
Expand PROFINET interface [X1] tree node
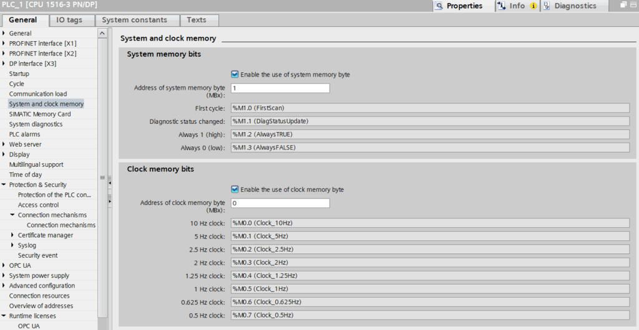[x=4, y=44]
